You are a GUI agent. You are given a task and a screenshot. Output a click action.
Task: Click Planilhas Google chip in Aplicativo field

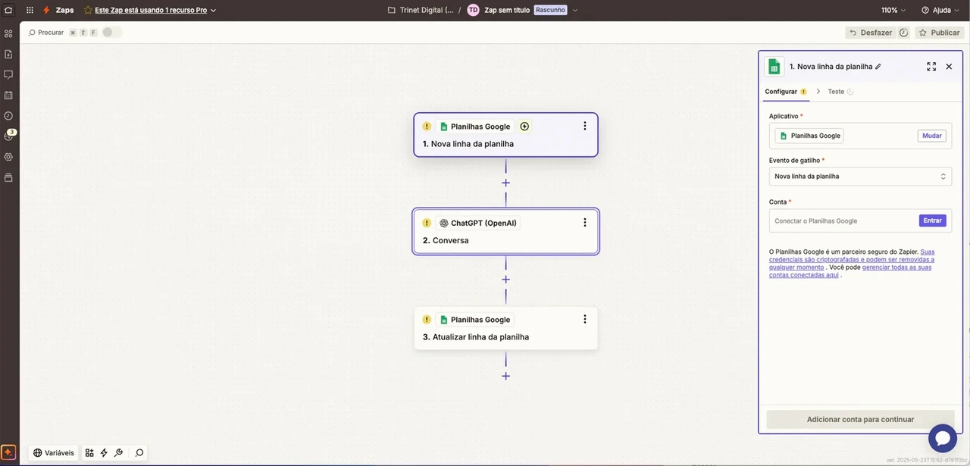[809, 136]
